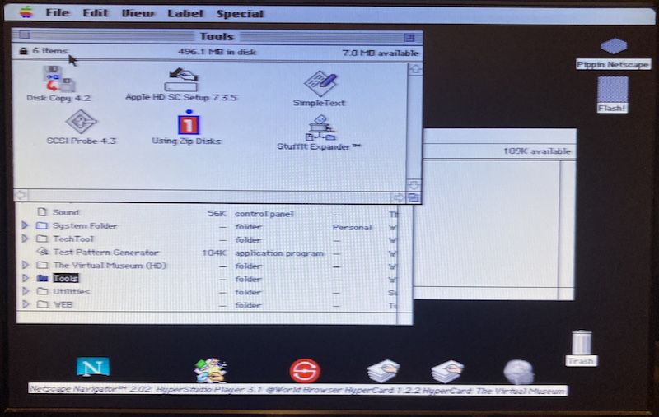Select the SimpleText application icon

tap(320, 83)
